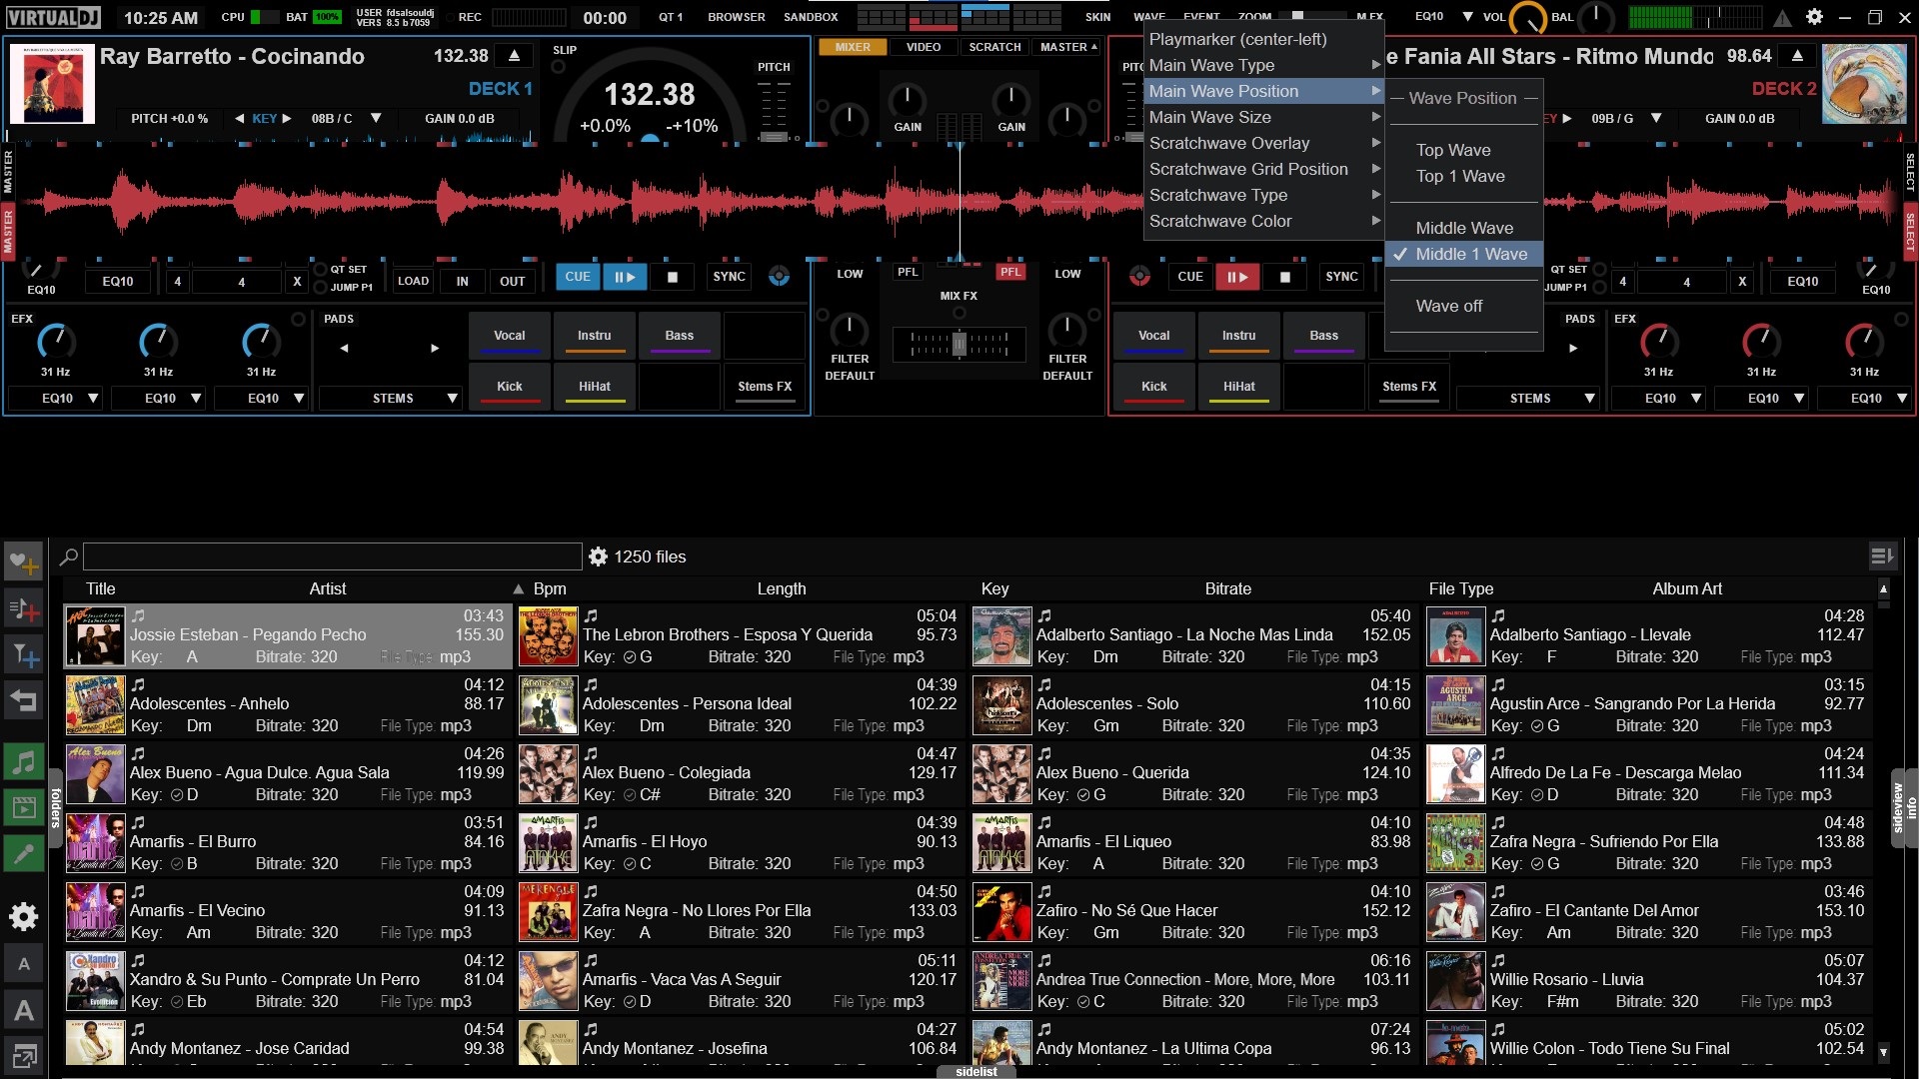Open the file count options gear

(x=598, y=556)
